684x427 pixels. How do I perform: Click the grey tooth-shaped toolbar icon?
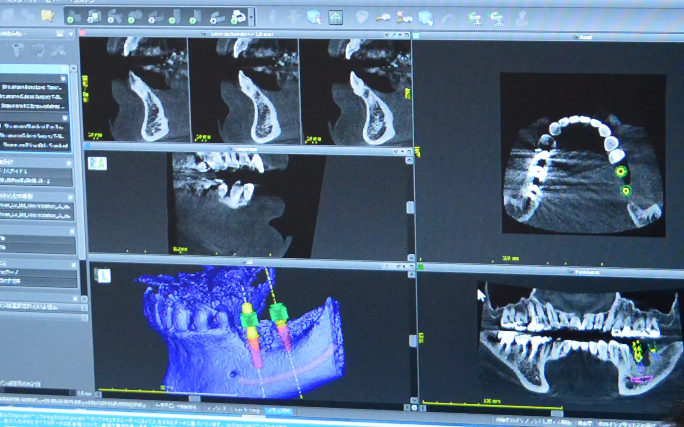[362, 17]
